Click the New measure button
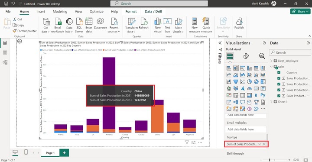The image size is (312, 162). point(195,26)
